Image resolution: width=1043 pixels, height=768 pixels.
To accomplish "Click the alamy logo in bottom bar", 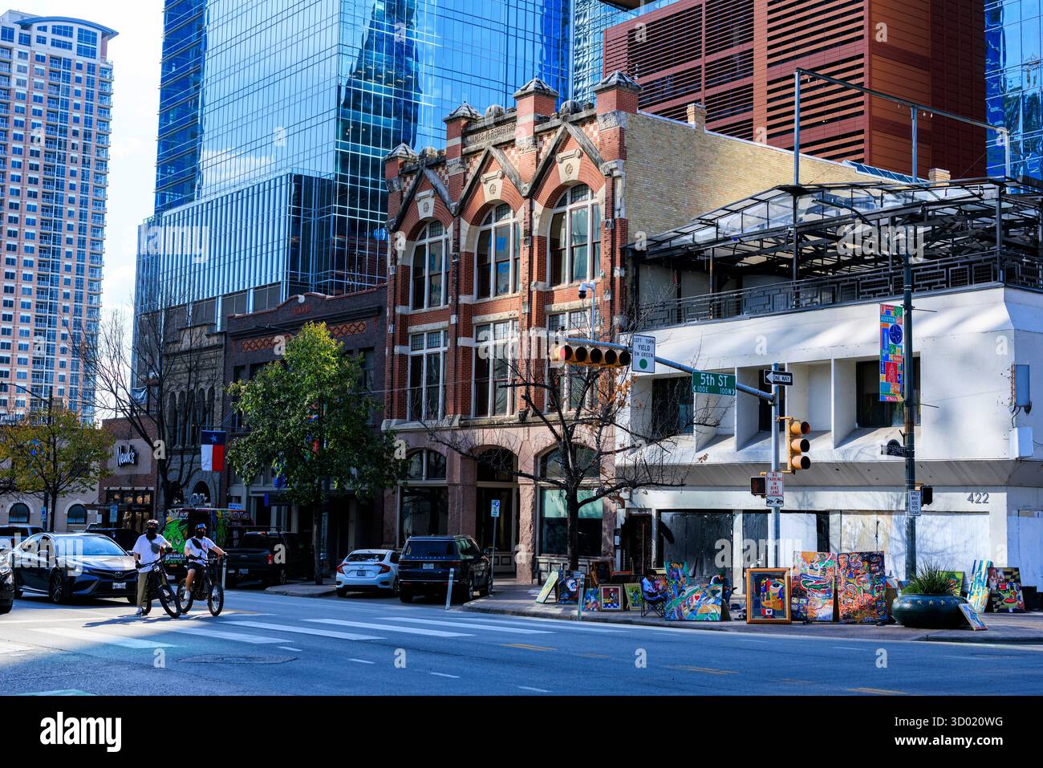I will (81, 731).
